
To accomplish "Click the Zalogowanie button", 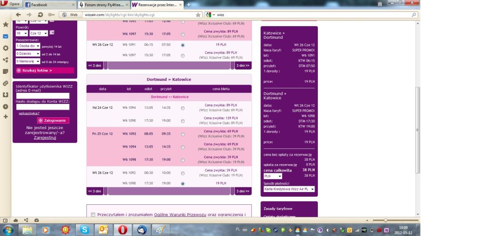I will [53, 121].
